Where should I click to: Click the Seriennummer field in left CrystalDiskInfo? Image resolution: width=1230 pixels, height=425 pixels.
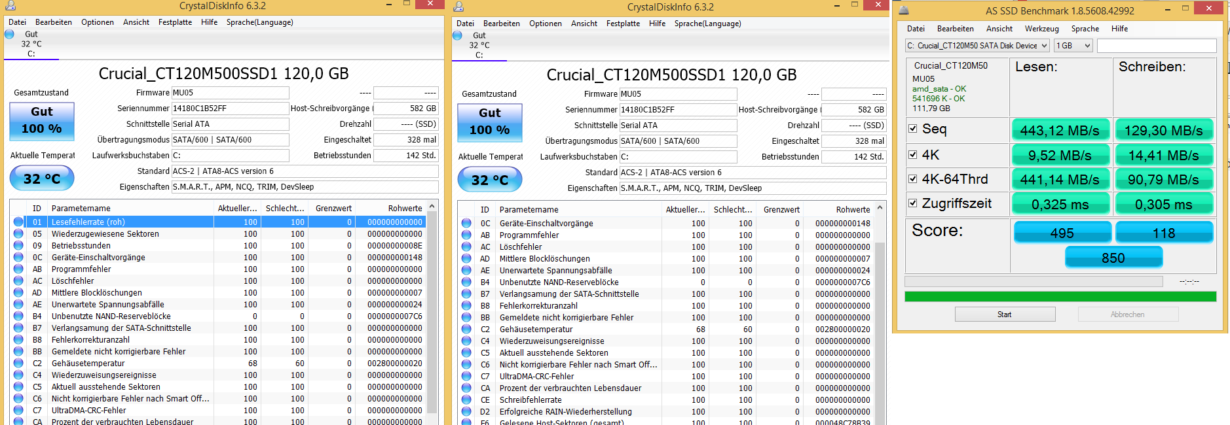point(230,109)
